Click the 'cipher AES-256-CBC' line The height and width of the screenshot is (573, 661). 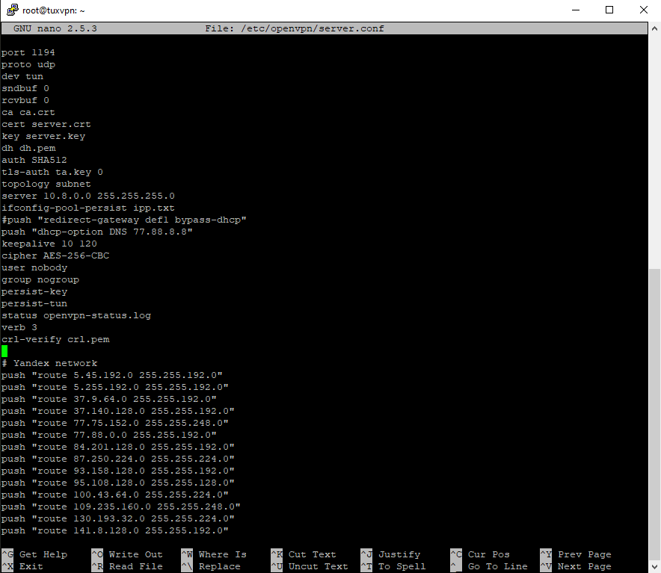pos(55,255)
